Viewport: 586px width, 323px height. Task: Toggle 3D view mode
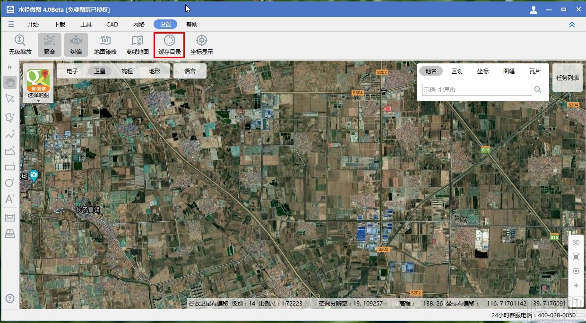576,243
